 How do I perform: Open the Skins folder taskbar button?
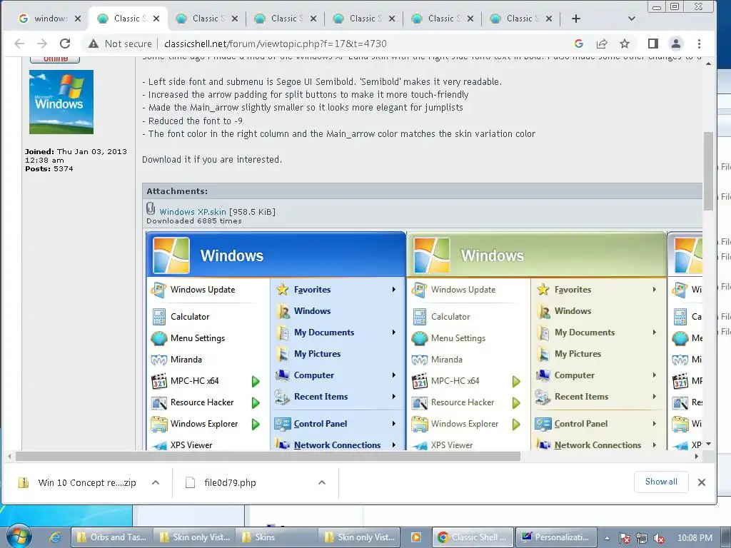point(277,537)
